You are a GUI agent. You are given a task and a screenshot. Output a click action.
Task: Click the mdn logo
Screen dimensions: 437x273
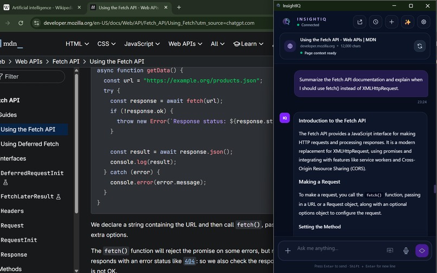point(11,44)
